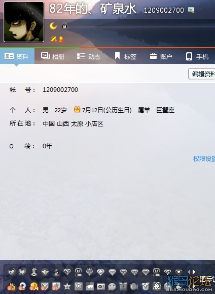215x294 pixels.
Task: Switch to the 动态 feed tab
Action: coord(89,56)
